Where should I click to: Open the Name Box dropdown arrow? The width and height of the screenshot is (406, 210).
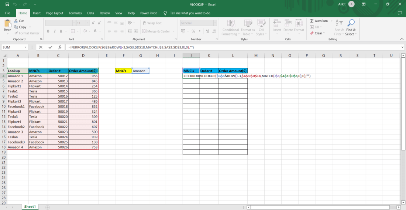coord(25,47)
